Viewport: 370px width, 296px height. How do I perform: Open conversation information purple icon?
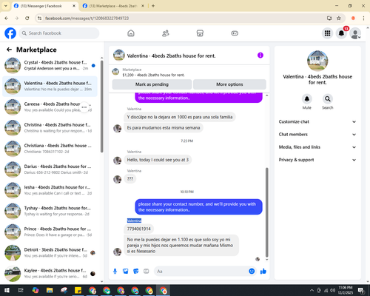click(x=260, y=55)
